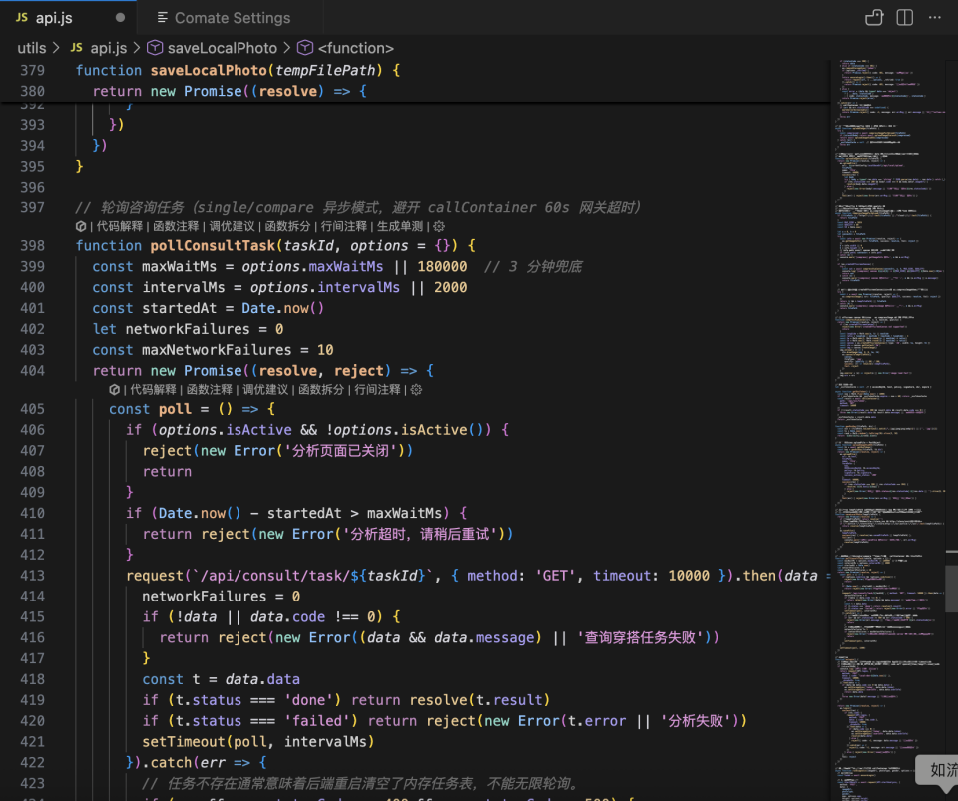The height and width of the screenshot is (801, 958).
Task: Click the chevron after api.js breadcrumb
Action: coord(137,48)
